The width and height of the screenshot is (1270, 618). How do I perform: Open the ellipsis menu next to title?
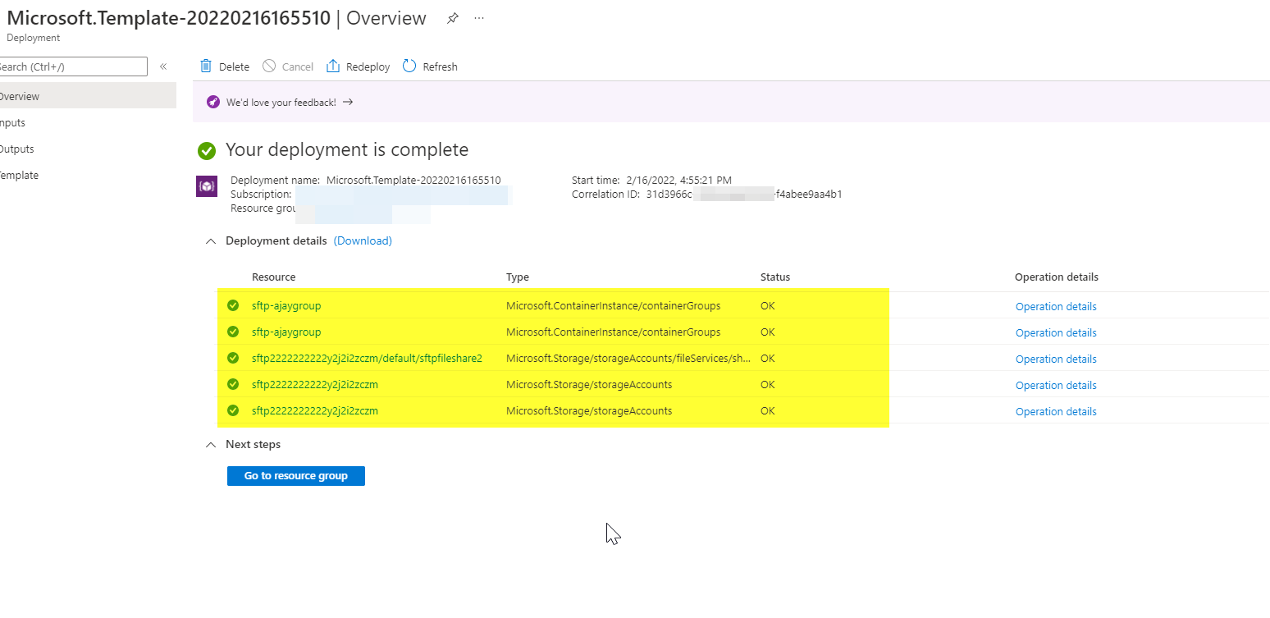pyautogui.click(x=479, y=18)
